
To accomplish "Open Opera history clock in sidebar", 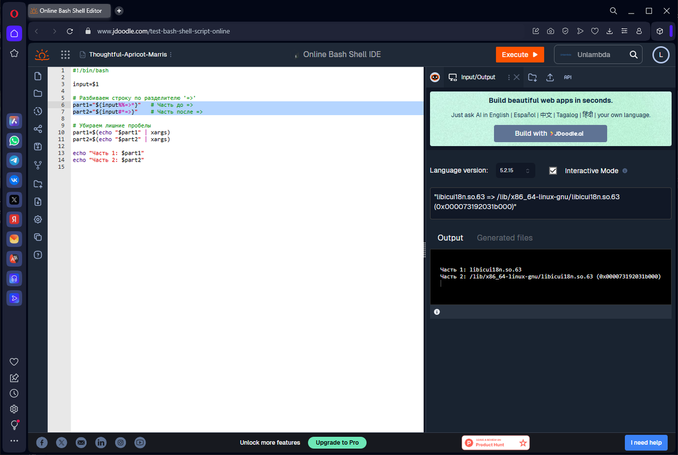I will pos(14,393).
